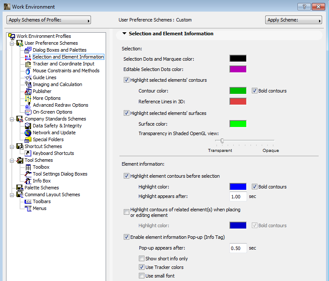Select Toolbox in the tree
The width and height of the screenshot is (329, 281).
(x=41, y=167)
